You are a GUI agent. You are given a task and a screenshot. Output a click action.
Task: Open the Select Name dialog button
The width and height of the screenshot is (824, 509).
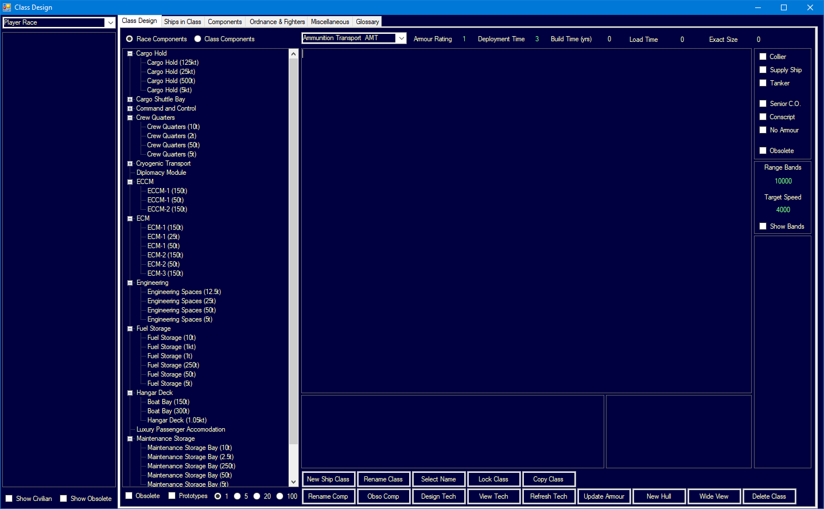coord(438,479)
